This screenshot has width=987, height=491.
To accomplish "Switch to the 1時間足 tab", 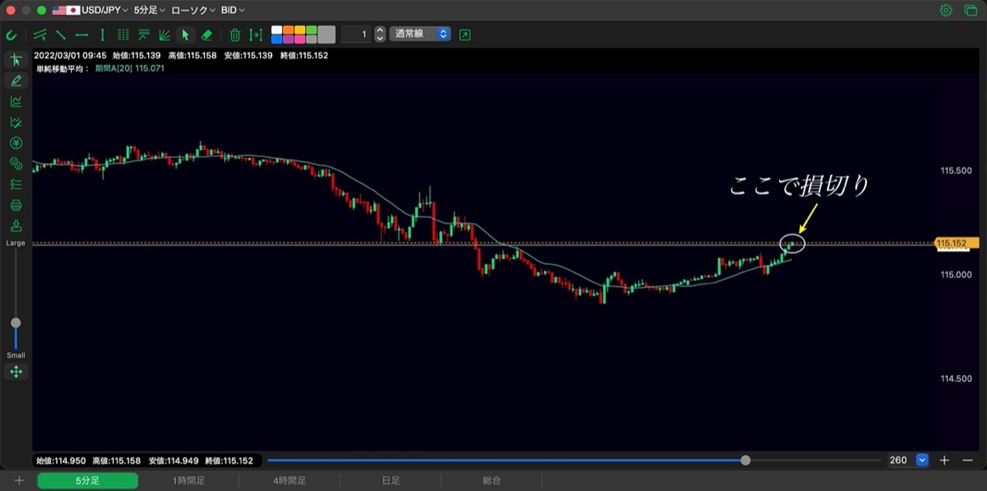I will [x=188, y=480].
